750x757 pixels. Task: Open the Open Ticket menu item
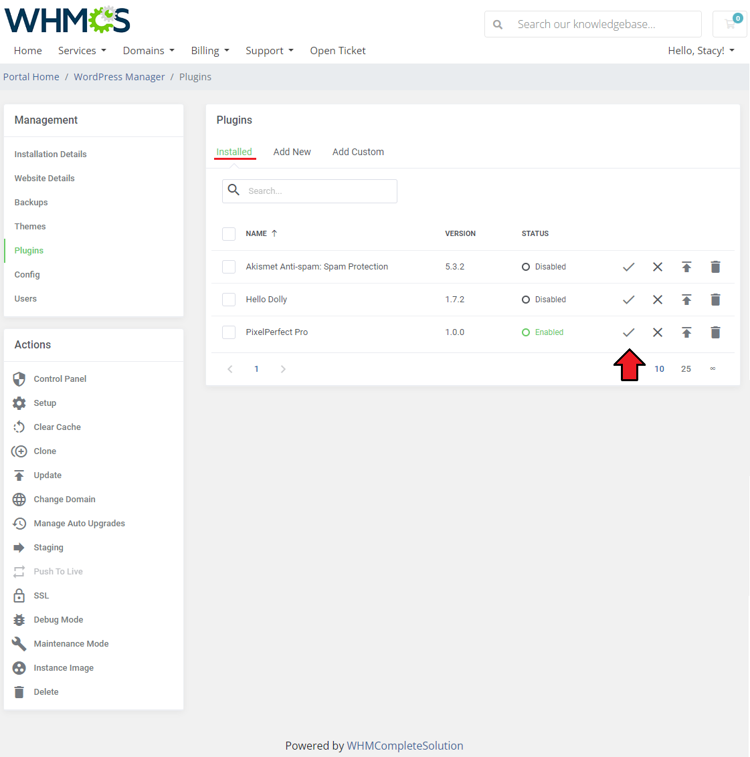point(338,51)
